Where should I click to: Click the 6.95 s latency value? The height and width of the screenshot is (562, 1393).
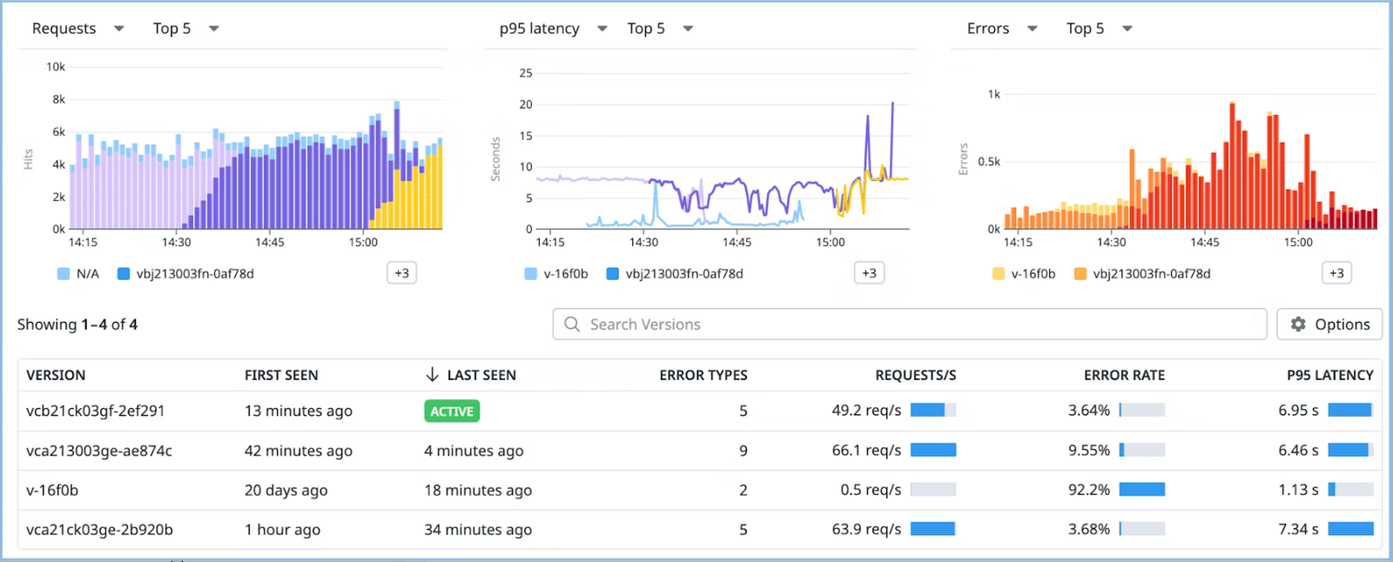(x=1298, y=411)
